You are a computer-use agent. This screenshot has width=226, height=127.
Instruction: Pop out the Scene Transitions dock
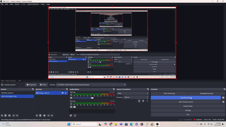pos(148,89)
